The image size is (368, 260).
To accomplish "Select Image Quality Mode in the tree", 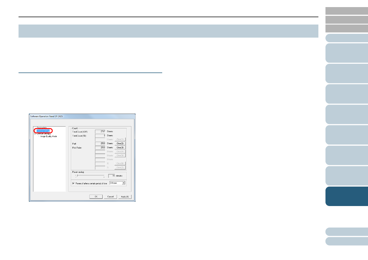I will pyautogui.click(x=49, y=137).
